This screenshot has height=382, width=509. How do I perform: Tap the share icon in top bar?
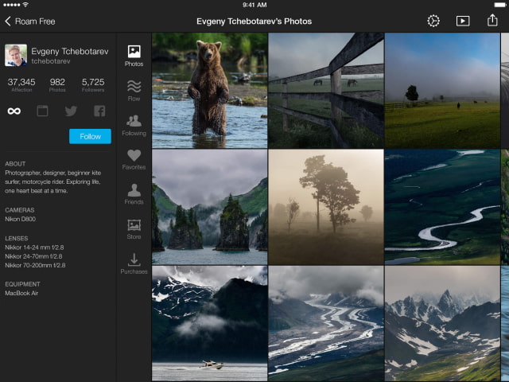pyautogui.click(x=492, y=21)
